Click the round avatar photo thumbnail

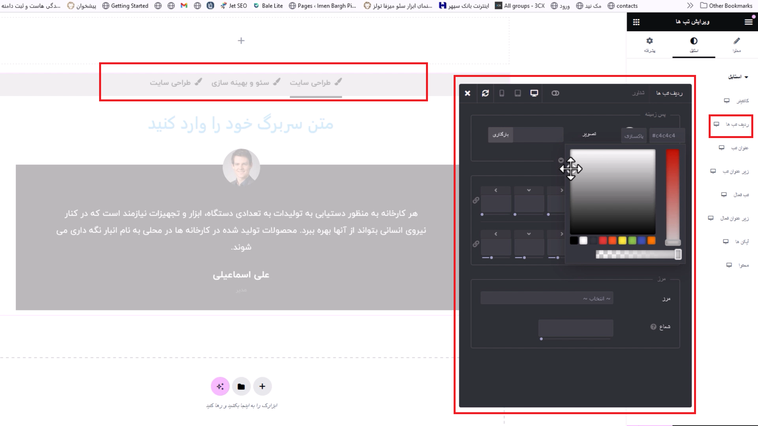click(x=241, y=167)
